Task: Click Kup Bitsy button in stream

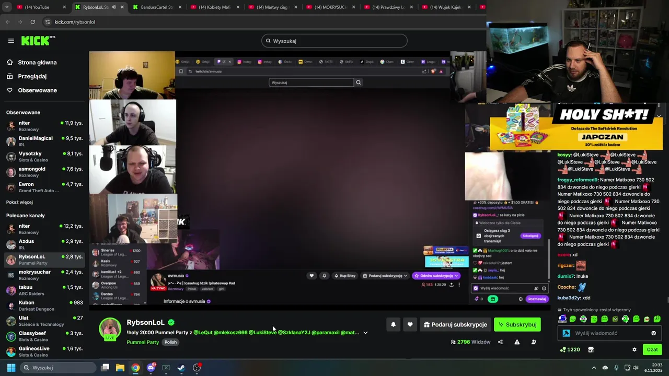Action: [x=345, y=276]
